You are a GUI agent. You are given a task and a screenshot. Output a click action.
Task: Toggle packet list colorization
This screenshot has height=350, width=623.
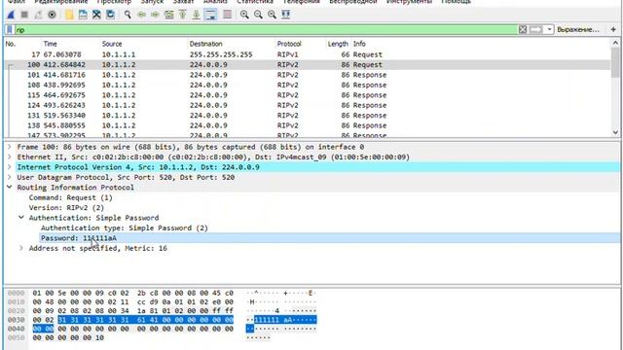click(x=227, y=15)
